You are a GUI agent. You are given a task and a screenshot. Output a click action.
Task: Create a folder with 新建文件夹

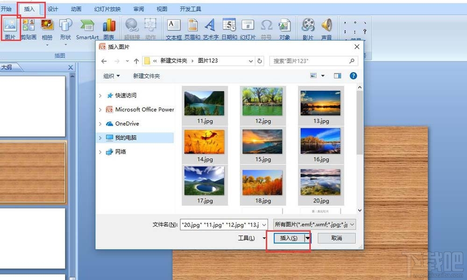tap(146, 76)
